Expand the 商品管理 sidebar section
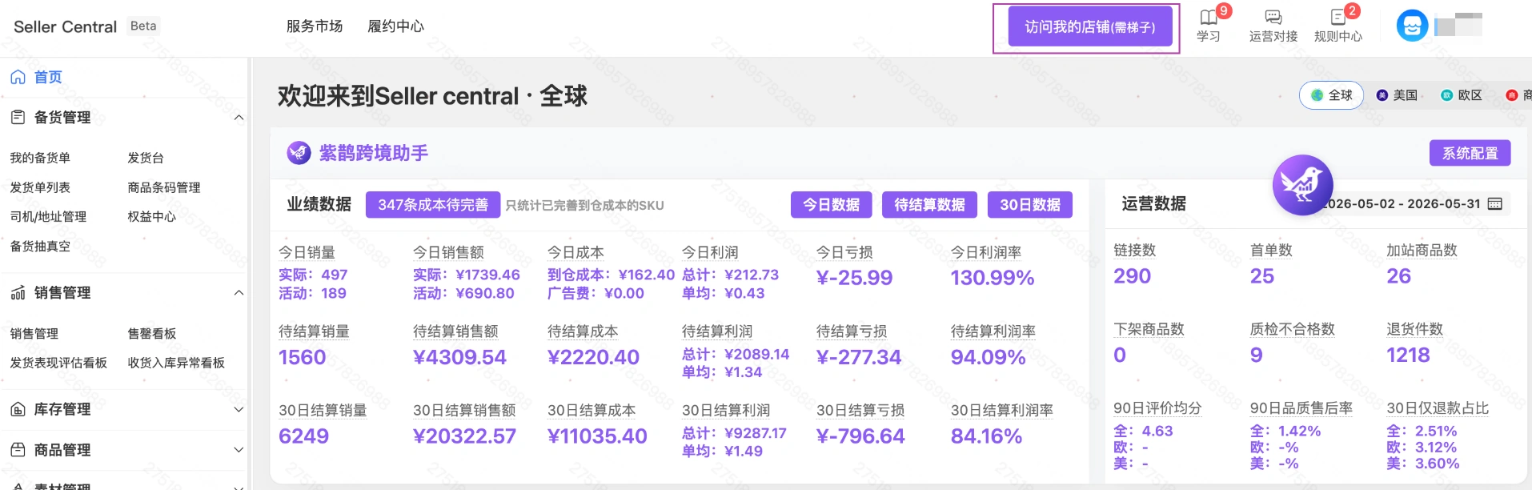This screenshot has height=490, width=1532. click(239, 450)
